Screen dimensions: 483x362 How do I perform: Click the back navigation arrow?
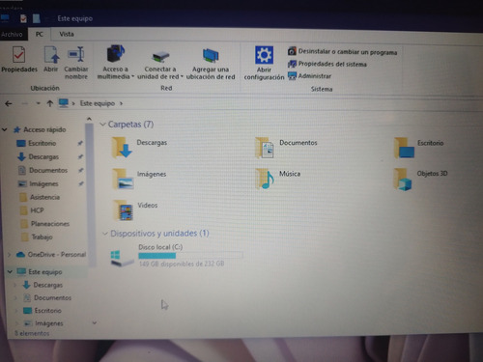point(9,103)
